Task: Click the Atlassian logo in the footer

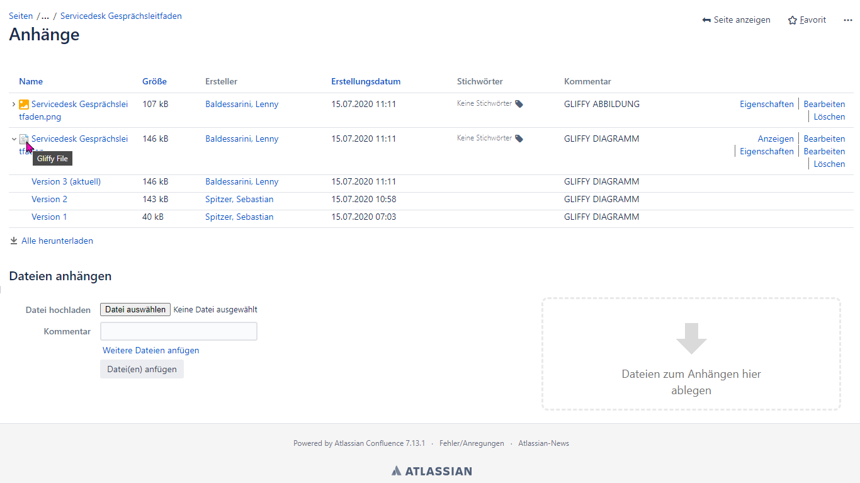Action: (x=431, y=470)
